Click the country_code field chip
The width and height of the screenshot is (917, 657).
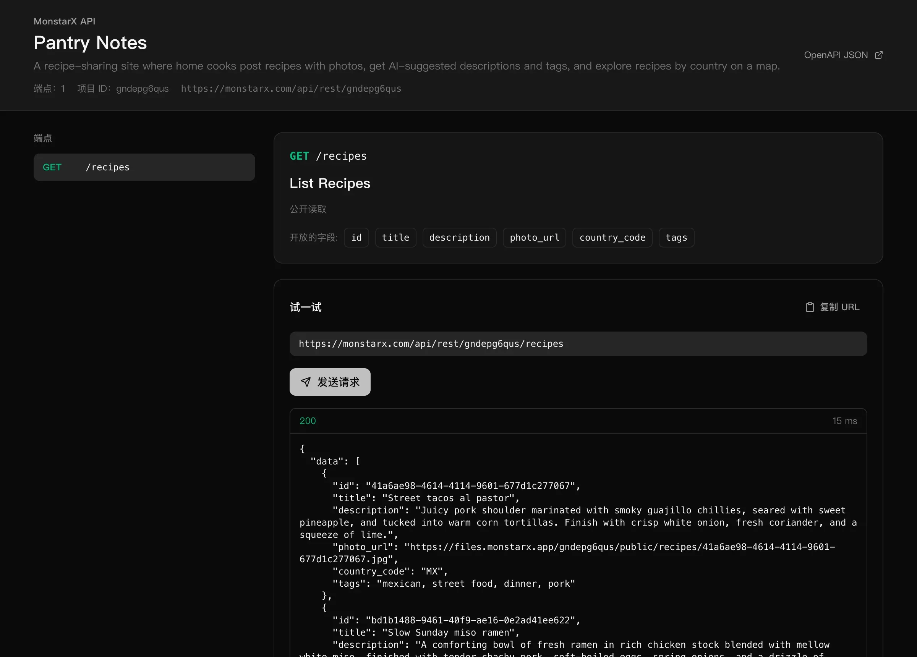click(x=612, y=237)
